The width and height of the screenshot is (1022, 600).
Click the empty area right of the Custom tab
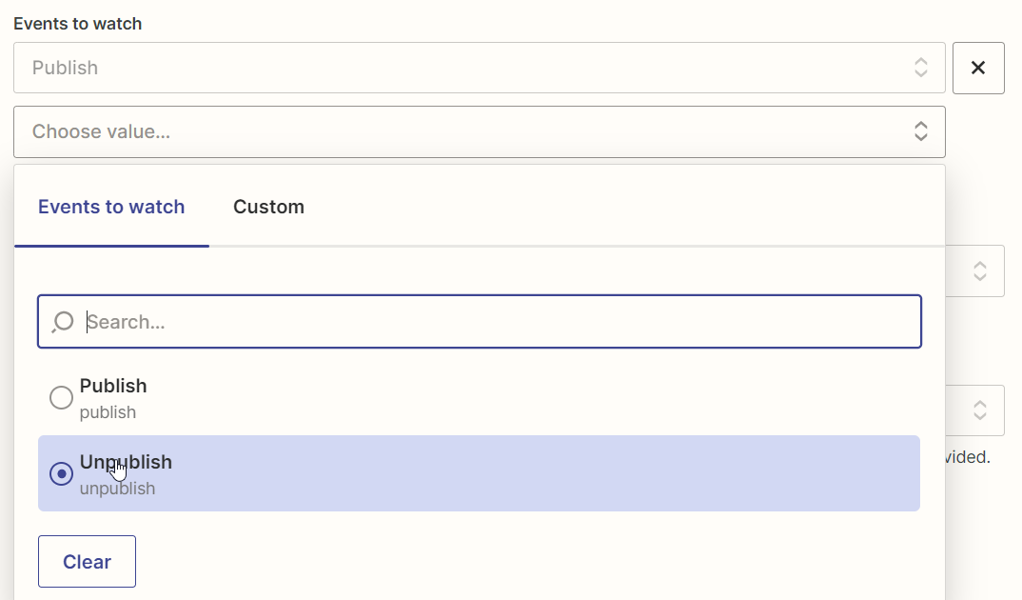(619, 207)
